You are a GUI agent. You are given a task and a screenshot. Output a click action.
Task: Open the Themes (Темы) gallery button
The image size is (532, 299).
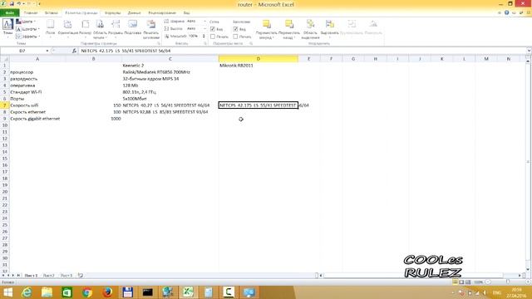pos(7,27)
